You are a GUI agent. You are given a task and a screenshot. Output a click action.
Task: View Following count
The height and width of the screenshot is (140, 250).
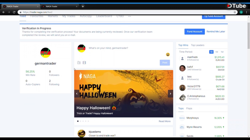pyautogui.click(x=54, y=82)
